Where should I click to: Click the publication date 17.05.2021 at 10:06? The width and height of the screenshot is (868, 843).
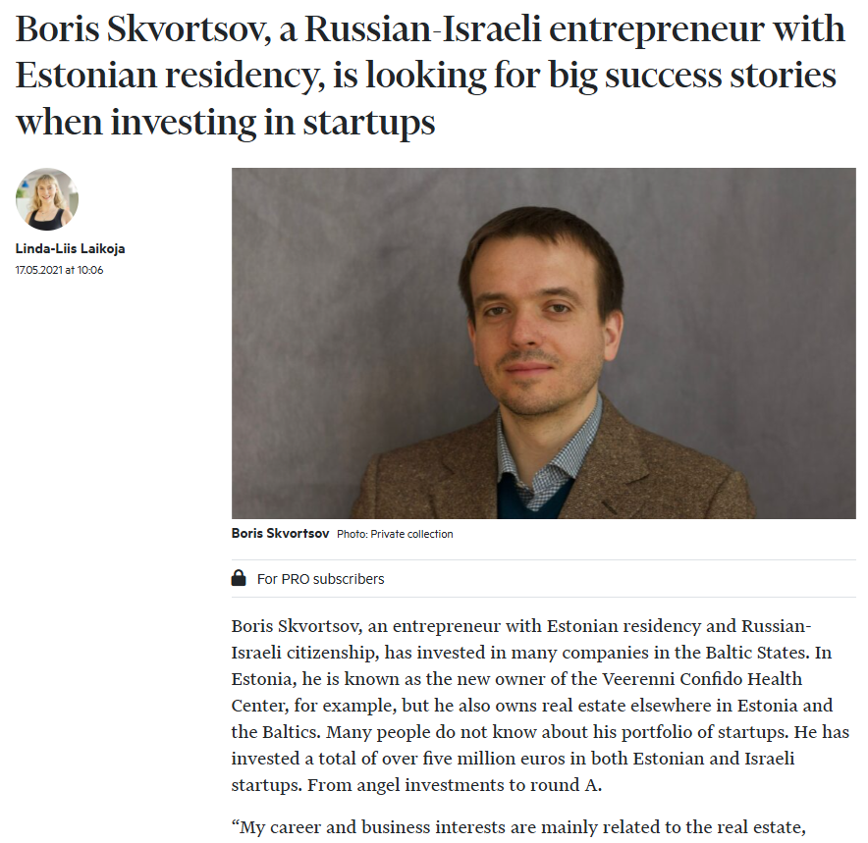59,270
